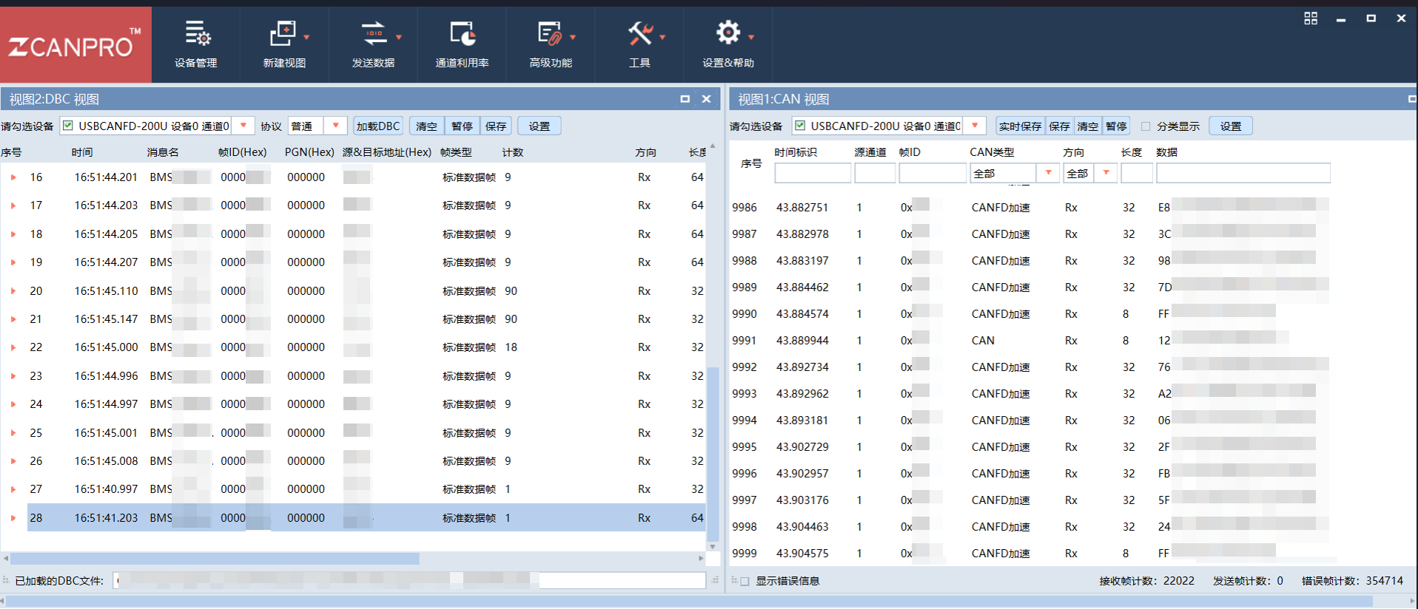
Task: Expand row 24 in DBC view
Action: click(13, 404)
